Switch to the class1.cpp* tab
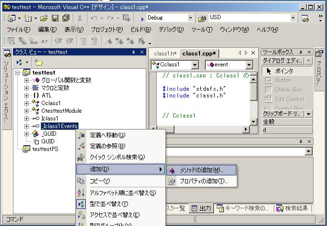The image size is (327, 226). [x=199, y=54]
